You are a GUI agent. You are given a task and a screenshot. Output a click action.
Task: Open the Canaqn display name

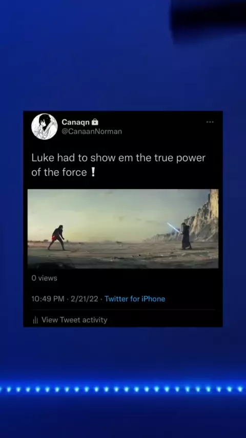[x=75, y=122]
